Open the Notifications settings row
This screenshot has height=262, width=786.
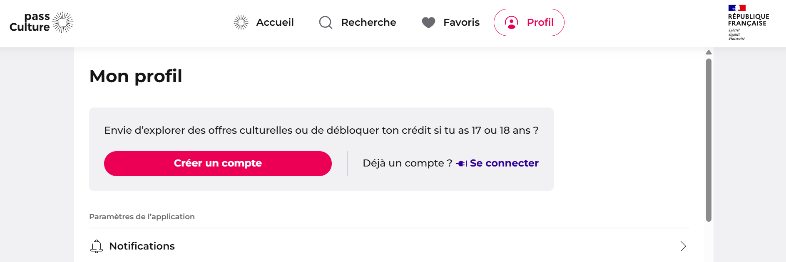389,246
